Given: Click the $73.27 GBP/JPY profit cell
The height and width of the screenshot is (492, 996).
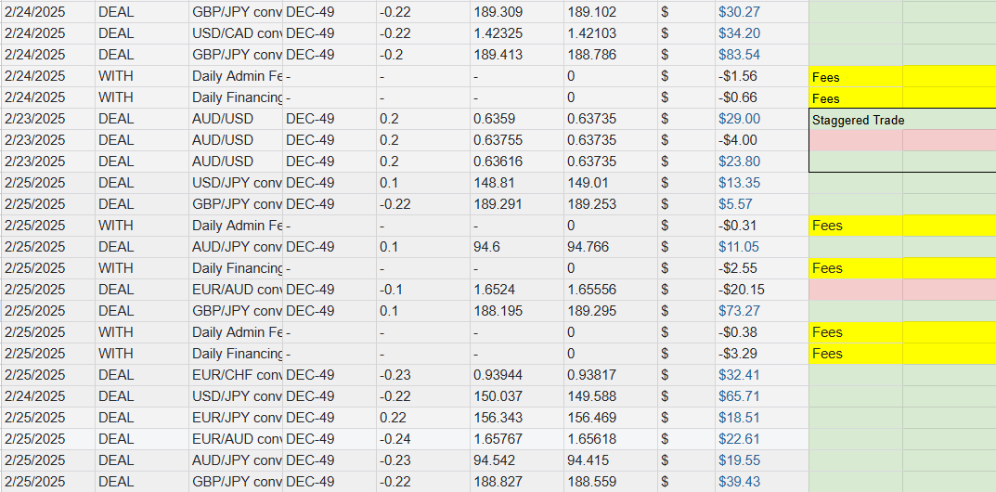Looking at the screenshot, I should tap(739, 311).
